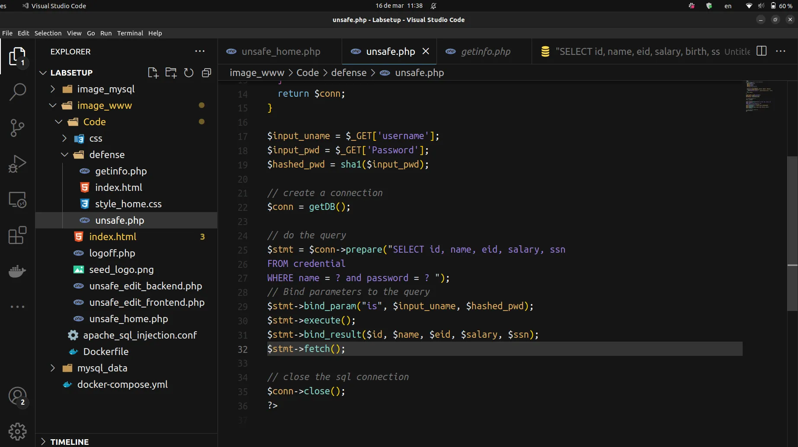Open the Terminal menu

pyautogui.click(x=130, y=33)
